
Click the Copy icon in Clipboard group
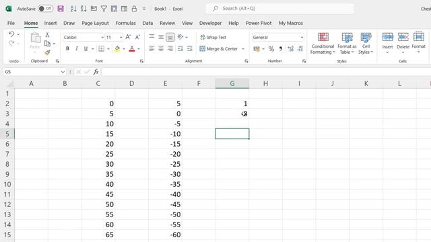point(47,43)
